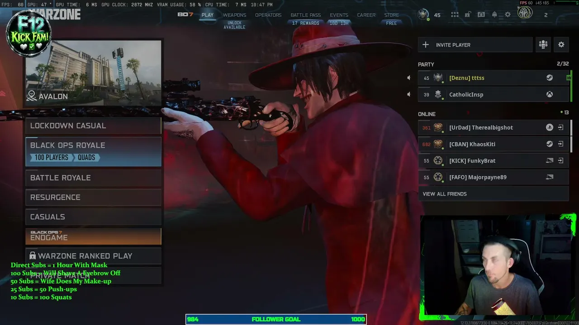The width and height of the screenshot is (579, 325).
Task: Open party settings gear beside Invite Player
Action: click(x=561, y=45)
